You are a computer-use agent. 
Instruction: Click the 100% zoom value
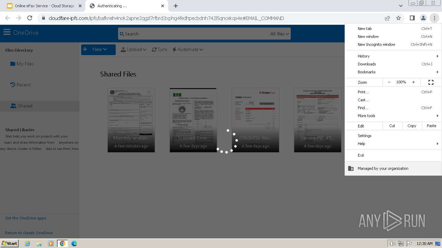coord(401,82)
